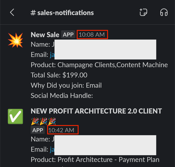
Task: Click the explosion avatar of New Sale
Action: point(15,40)
